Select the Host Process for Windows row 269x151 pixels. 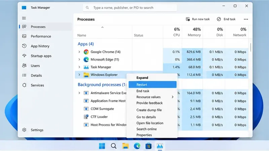(x=161, y=125)
